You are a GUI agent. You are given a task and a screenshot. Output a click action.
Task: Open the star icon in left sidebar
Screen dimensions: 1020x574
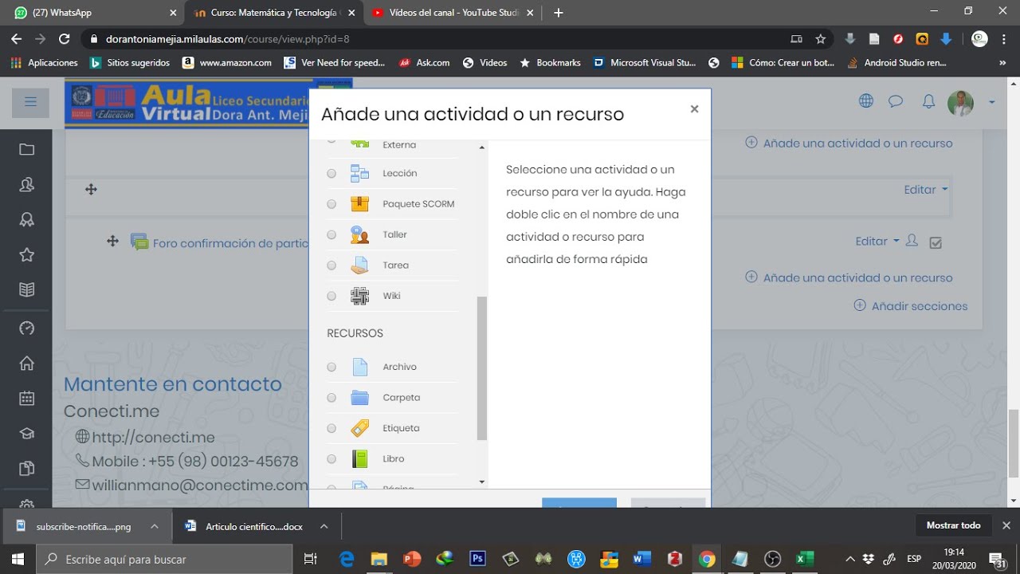(26, 254)
